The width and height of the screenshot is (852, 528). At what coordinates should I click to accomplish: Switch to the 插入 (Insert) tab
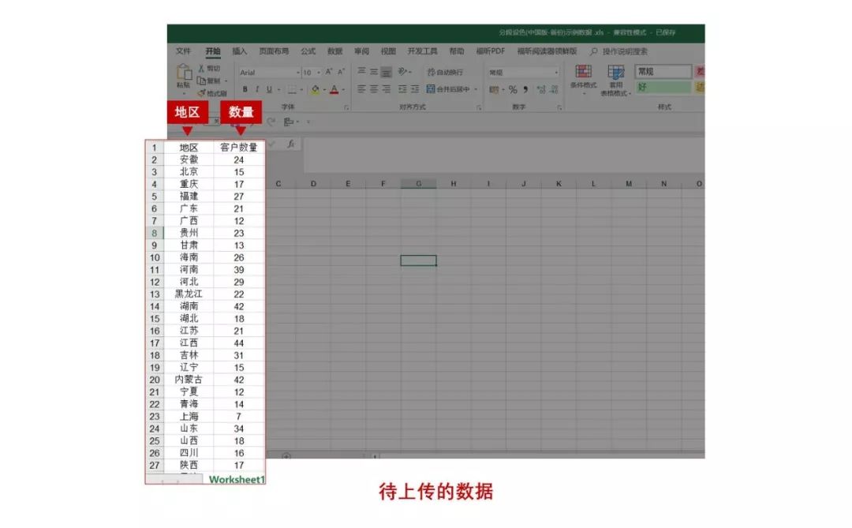(x=240, y=51)
